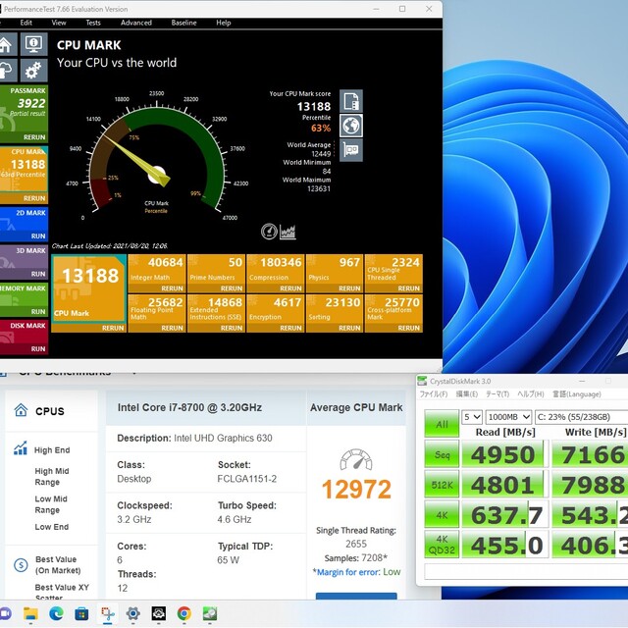Run the 2D Mark test
Image resolution: width=628 pixels, height=628 pixels.
[38, 236]
